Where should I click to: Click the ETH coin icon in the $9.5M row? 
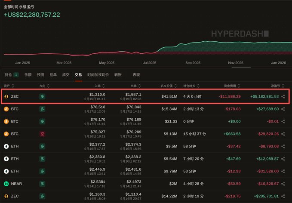(x=6, y=146)
